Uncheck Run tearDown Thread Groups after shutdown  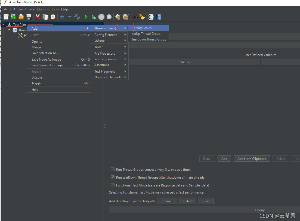pyautogui.click(x=113, y=177)
